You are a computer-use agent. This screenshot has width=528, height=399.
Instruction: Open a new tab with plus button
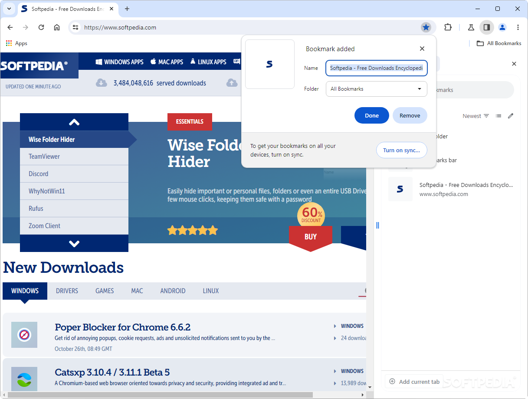tap(127, 9)
